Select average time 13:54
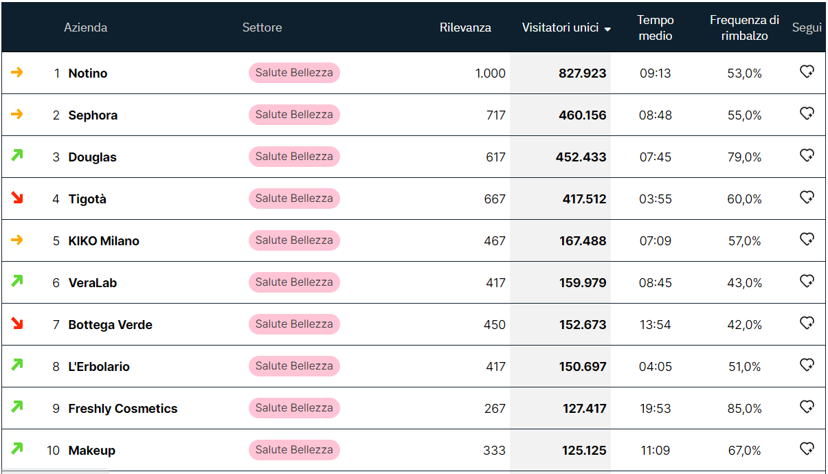 pos(656,325)
